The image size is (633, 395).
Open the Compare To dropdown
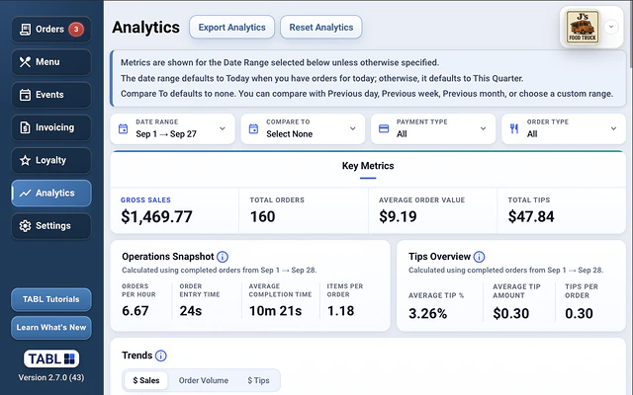click(x=303, y=129)
